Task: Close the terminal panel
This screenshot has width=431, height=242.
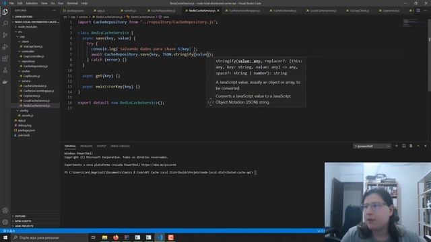Action: pyautogui.click(x=425, y=146)
